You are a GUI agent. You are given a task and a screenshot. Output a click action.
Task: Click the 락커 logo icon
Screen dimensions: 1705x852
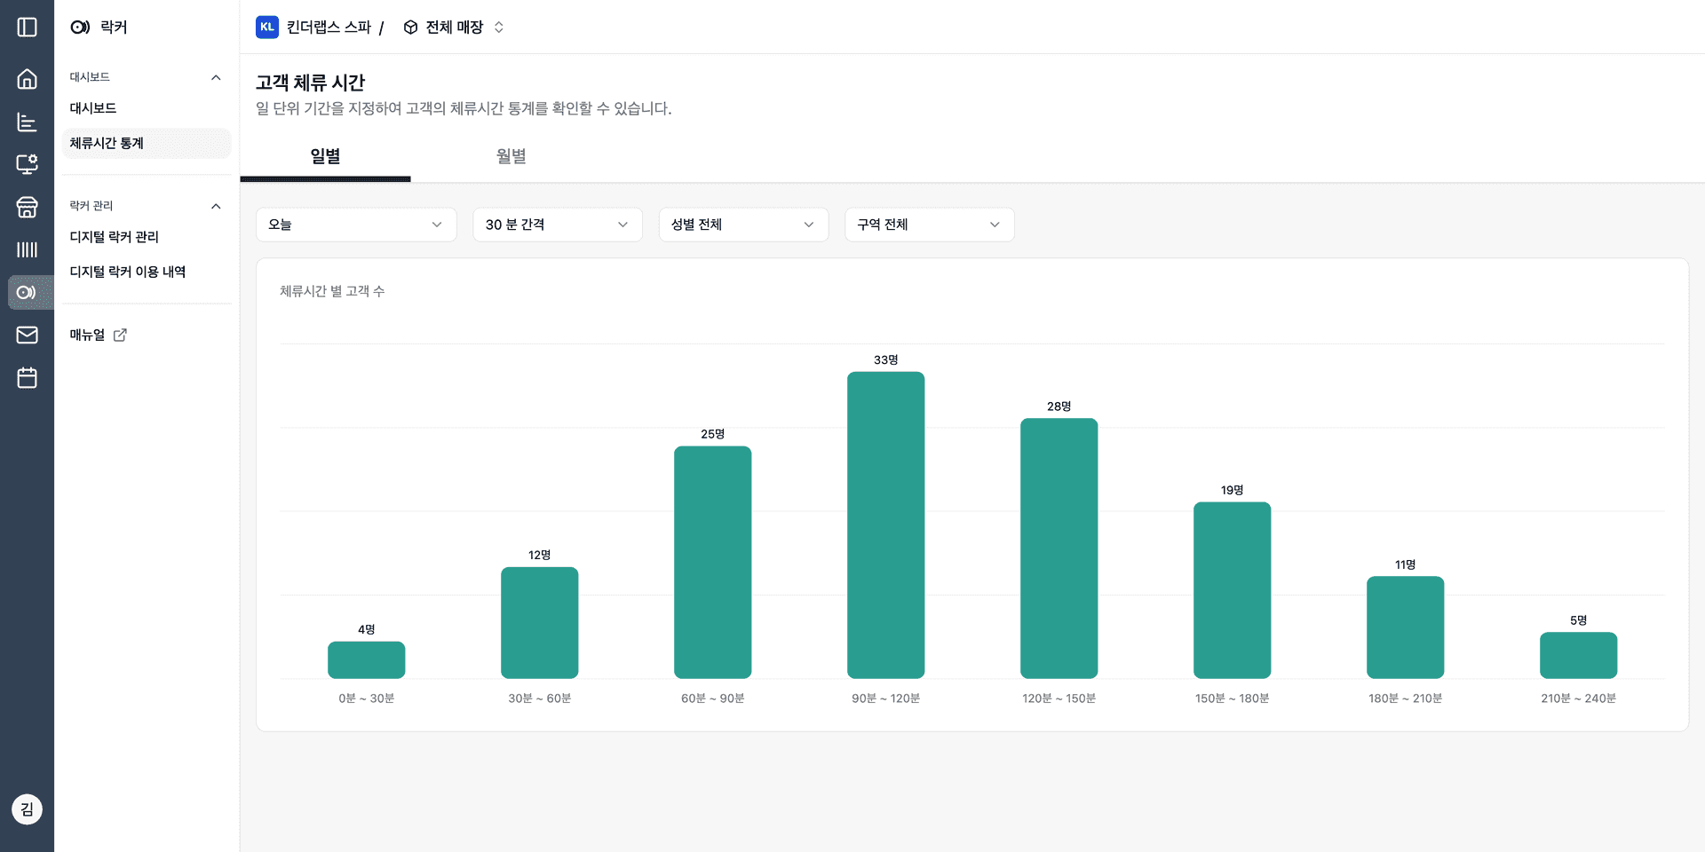[80, 28]
